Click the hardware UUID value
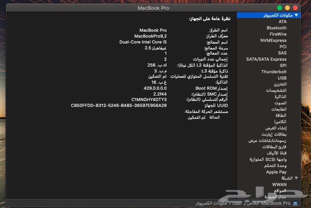Viewport: 311px width, 208px height. tap(119, 106)
